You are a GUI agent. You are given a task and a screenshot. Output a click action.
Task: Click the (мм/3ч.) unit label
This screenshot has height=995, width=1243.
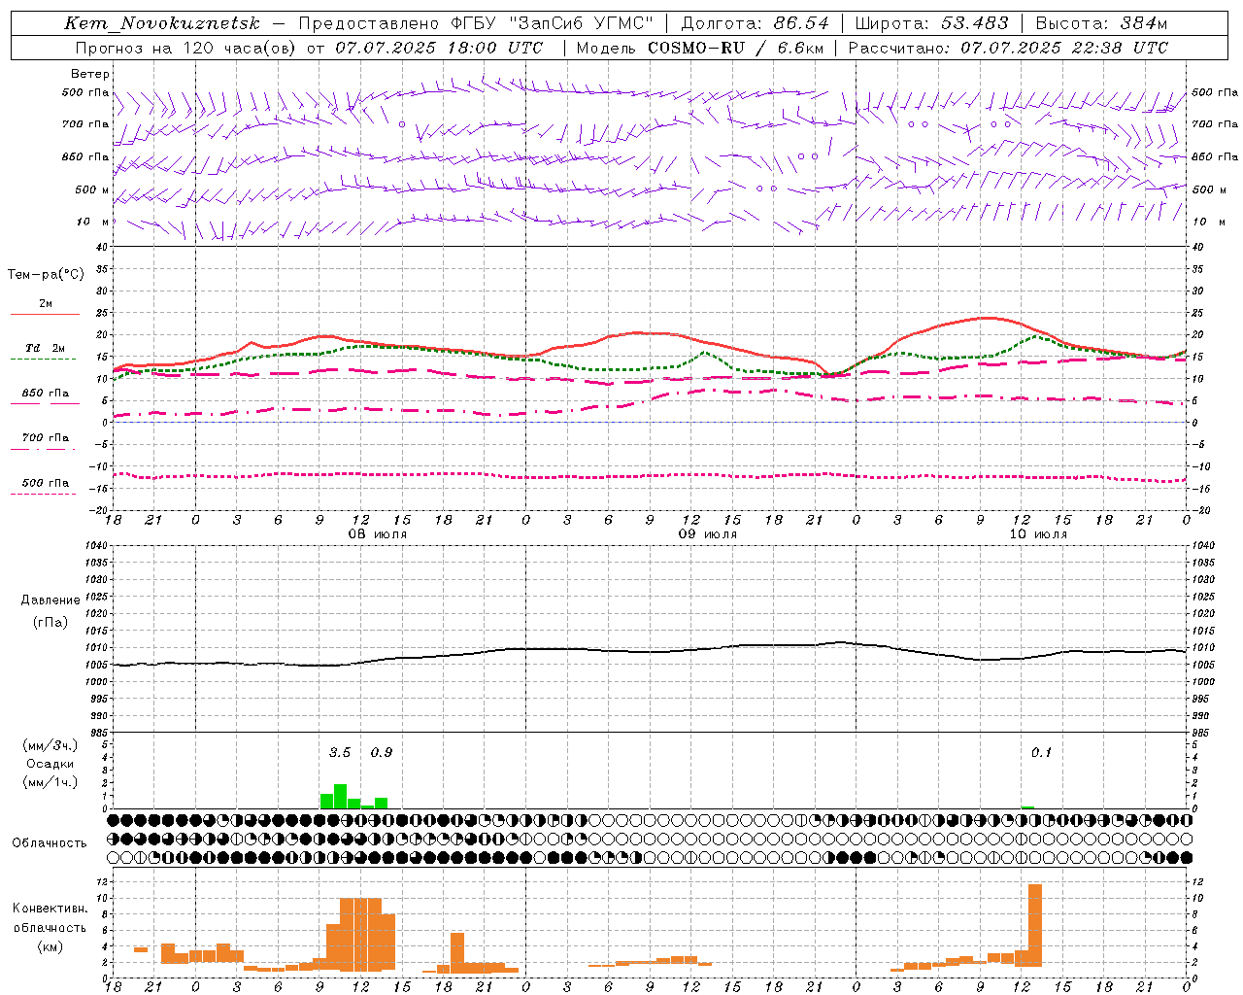(x=50, y=745)
